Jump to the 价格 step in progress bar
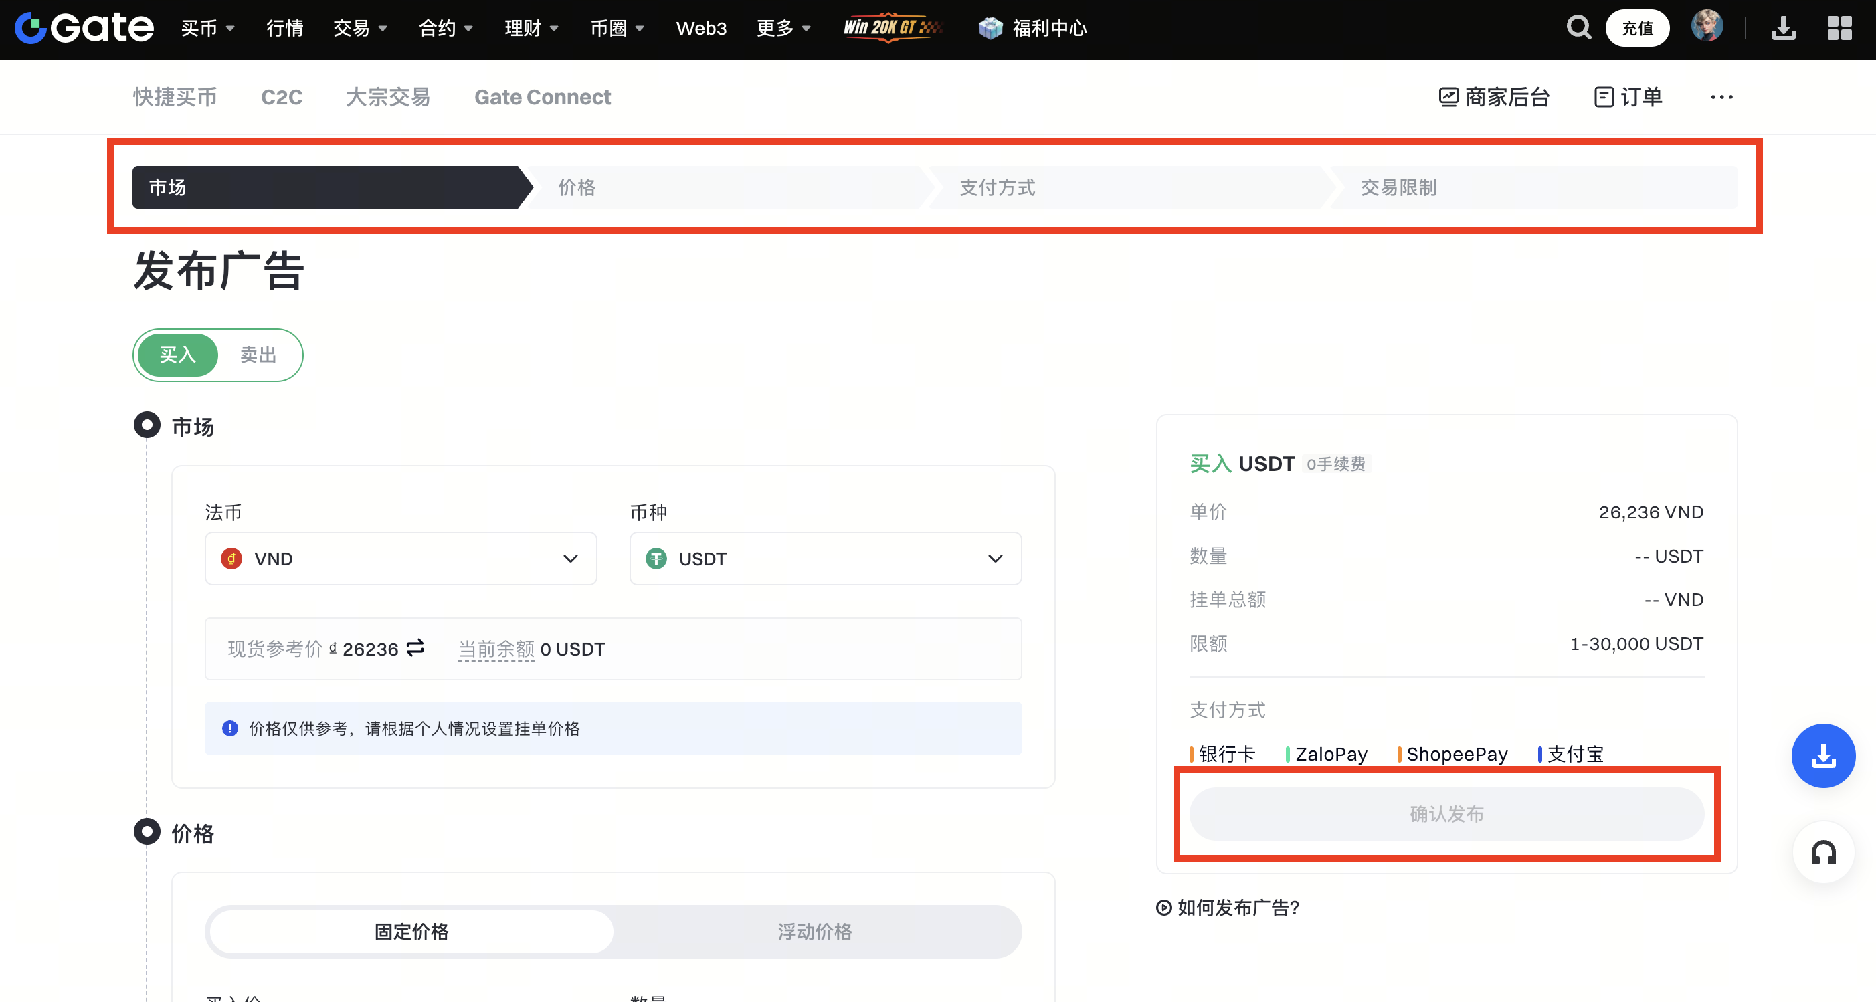 pyautogui.click(x=576, y=187)
